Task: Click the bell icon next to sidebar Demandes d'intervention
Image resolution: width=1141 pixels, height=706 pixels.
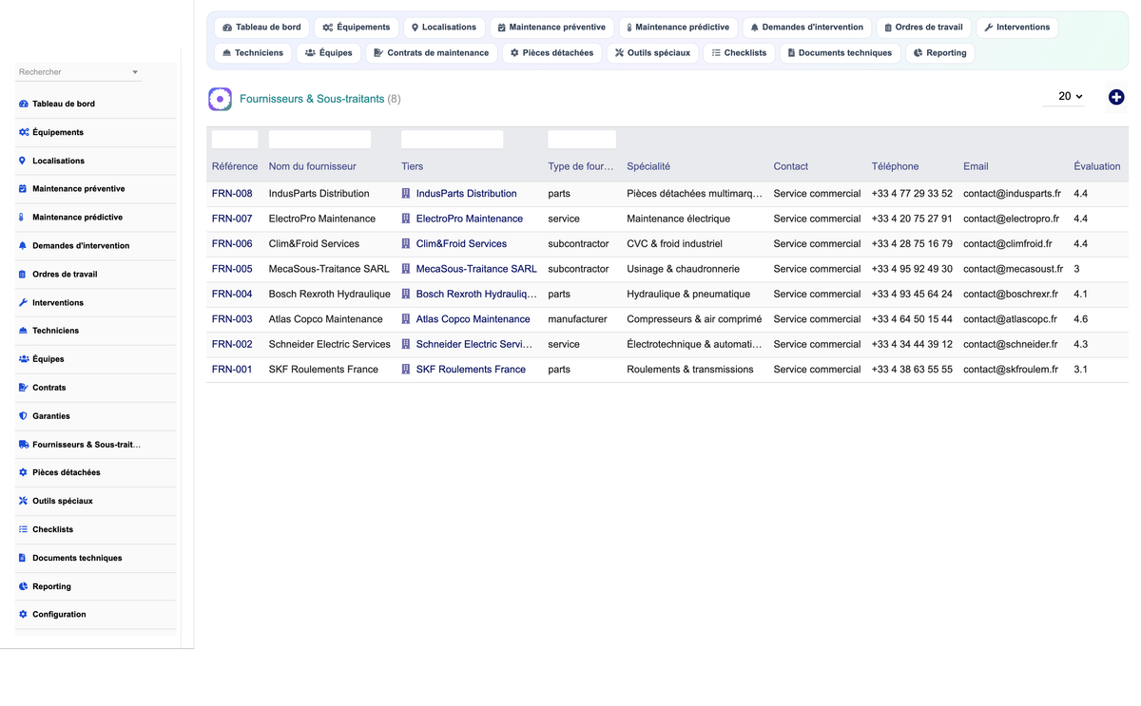Action: click(23, 246)
